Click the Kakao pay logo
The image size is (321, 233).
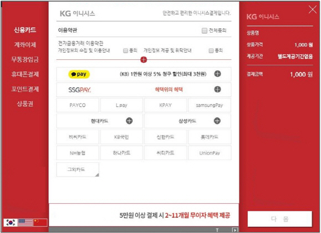tap(79, 74)
